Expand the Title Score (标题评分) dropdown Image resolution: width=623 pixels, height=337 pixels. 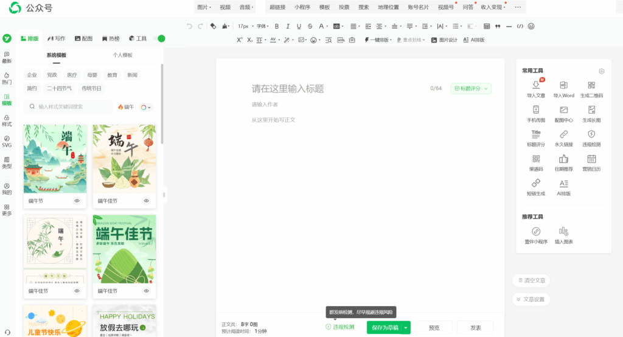click(486, 88)
